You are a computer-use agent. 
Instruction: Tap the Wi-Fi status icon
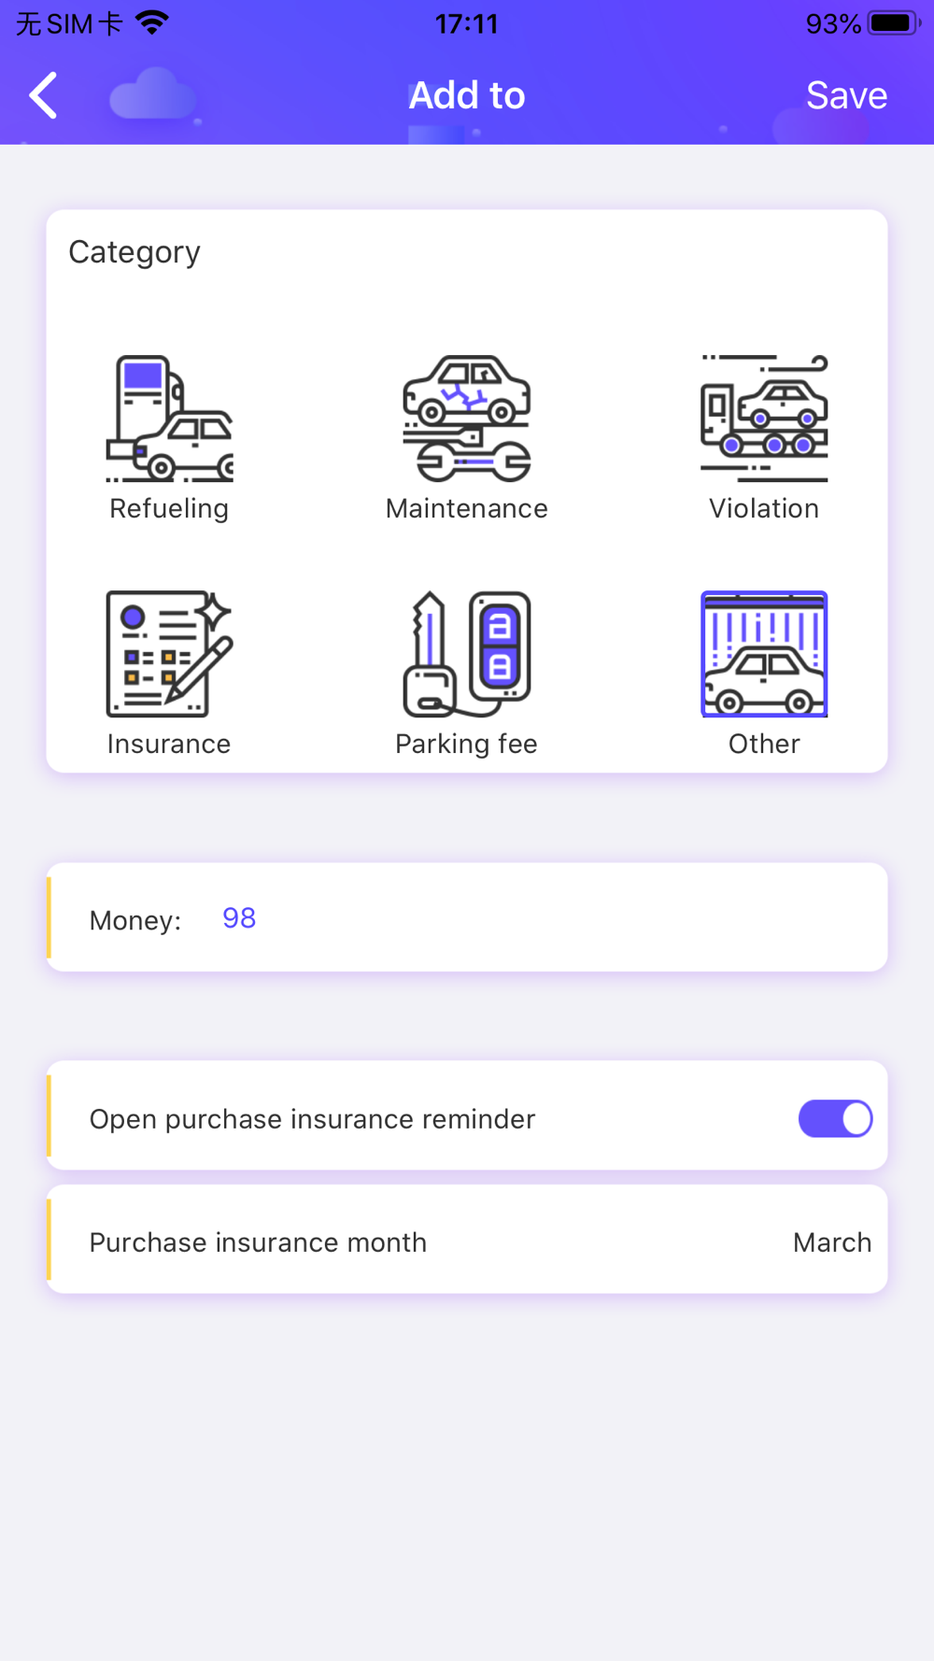click(x=152, y=22)
